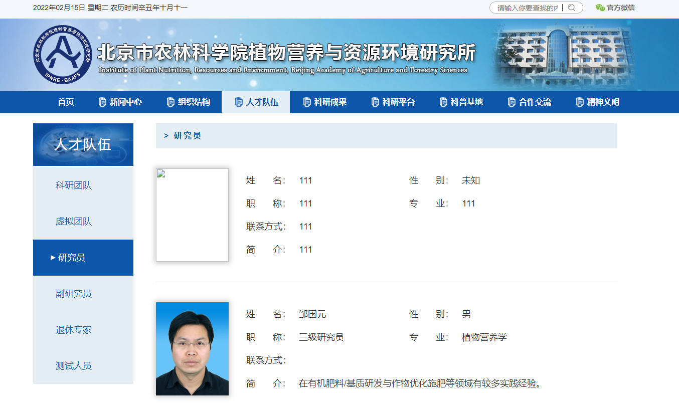This screenshot has width=679, height=412.
Task: Open 科普基地 in the navigation bar
Action: 461,102
